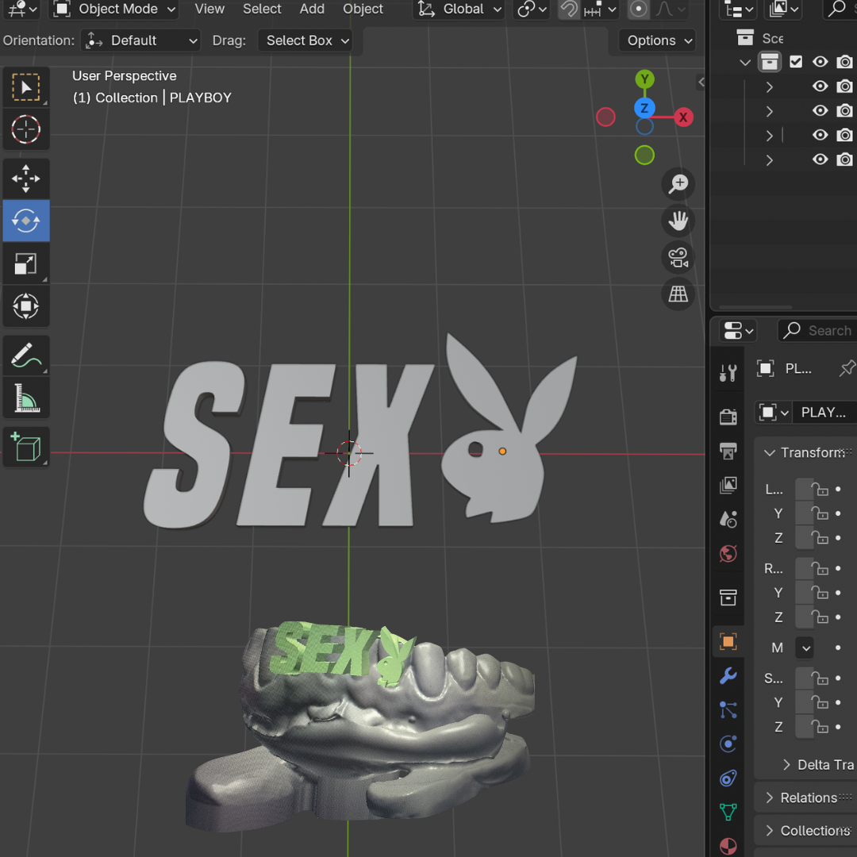Click the zoom magnifier viewport button
The height and width of the screenshot is (857, 857).
(678, 184)
